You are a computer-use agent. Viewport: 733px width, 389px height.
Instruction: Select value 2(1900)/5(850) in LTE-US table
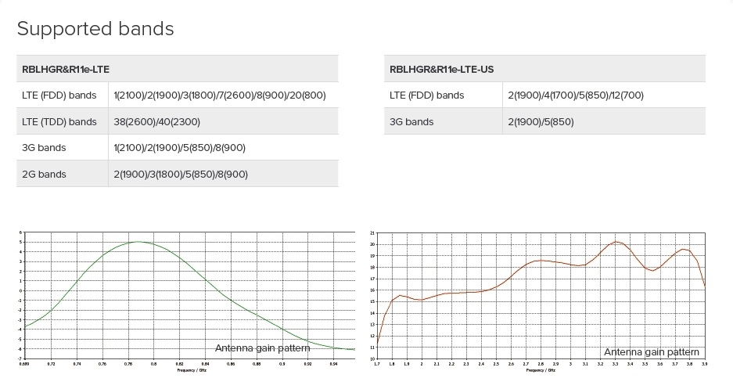pyautogui.click(x=541, y=121)
